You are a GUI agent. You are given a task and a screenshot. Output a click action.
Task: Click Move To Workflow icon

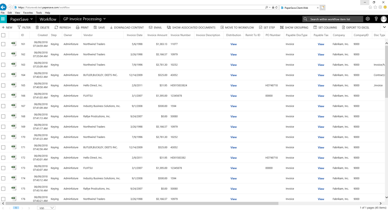(222, 27)
